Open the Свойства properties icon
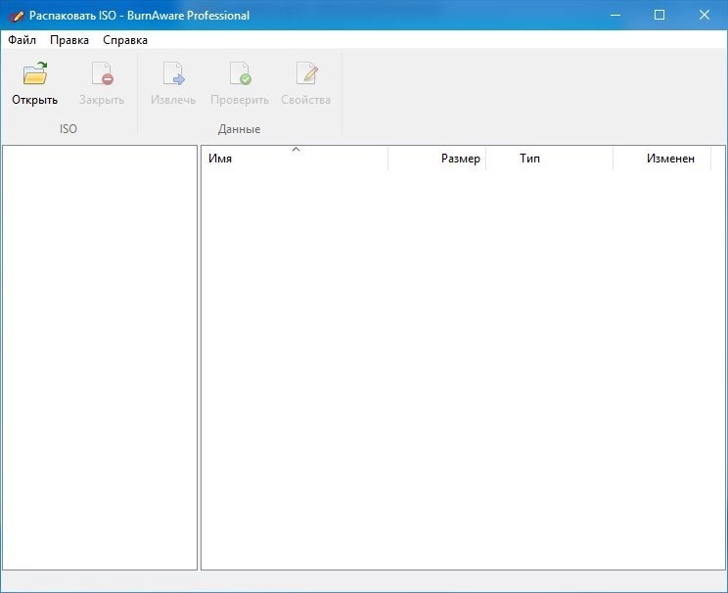Screen dimensions: 728x593 pyautogui.click(x=306, y=73)
